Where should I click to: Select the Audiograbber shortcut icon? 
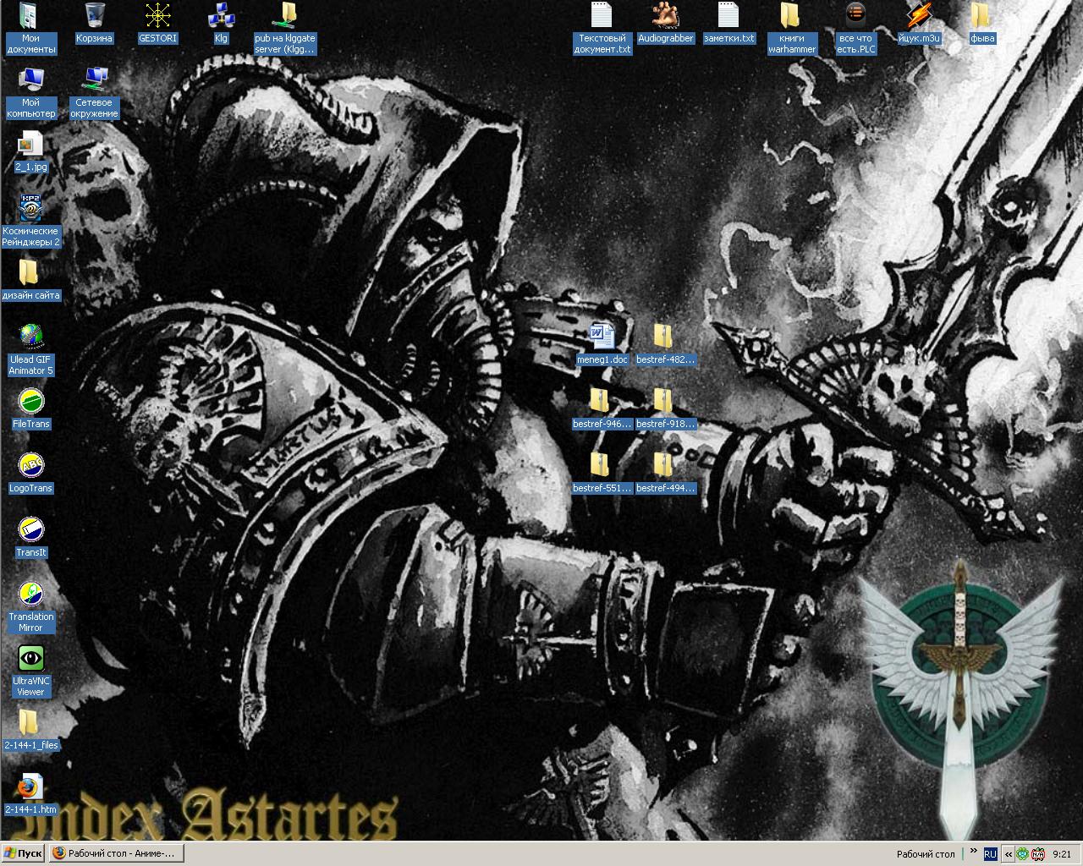666,24
